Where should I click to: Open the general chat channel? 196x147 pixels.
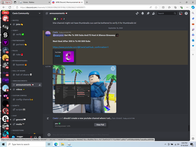27,120
